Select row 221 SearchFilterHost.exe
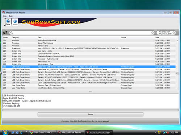The height and width of the screenshot is (135, 181). click(x=89, y=43)
